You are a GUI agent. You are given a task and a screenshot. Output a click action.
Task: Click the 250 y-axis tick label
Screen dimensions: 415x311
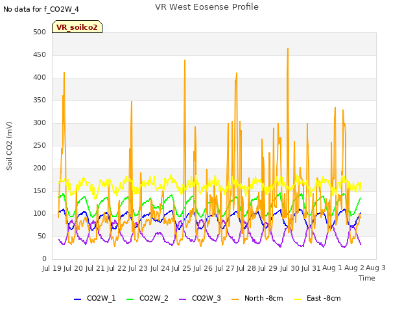tap(40, 145)
